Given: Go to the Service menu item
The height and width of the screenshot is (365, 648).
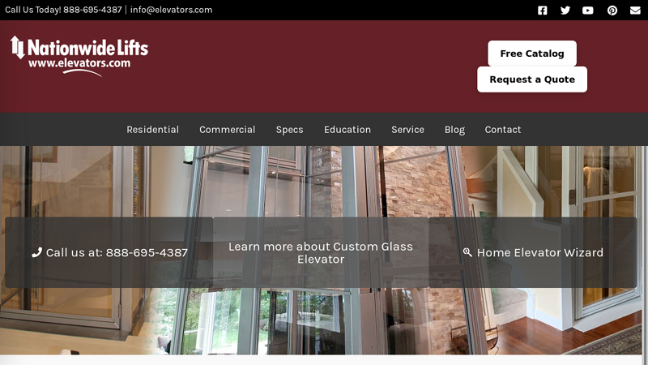Looking at the screenshot, I should (x=407, y=130).
